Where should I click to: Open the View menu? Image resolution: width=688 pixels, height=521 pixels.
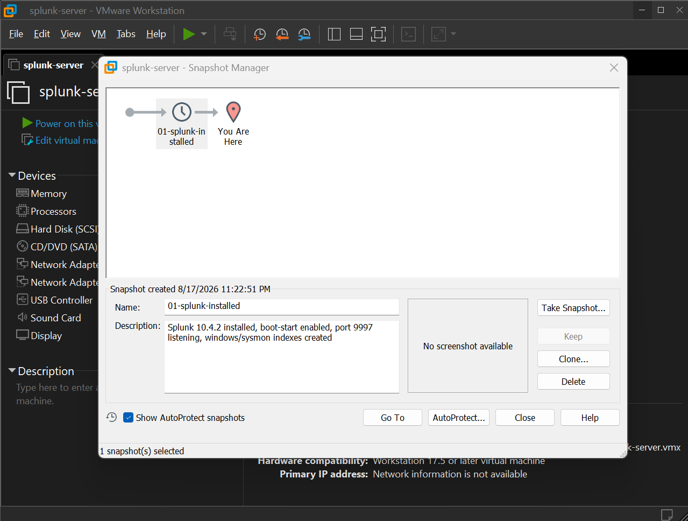70,34
